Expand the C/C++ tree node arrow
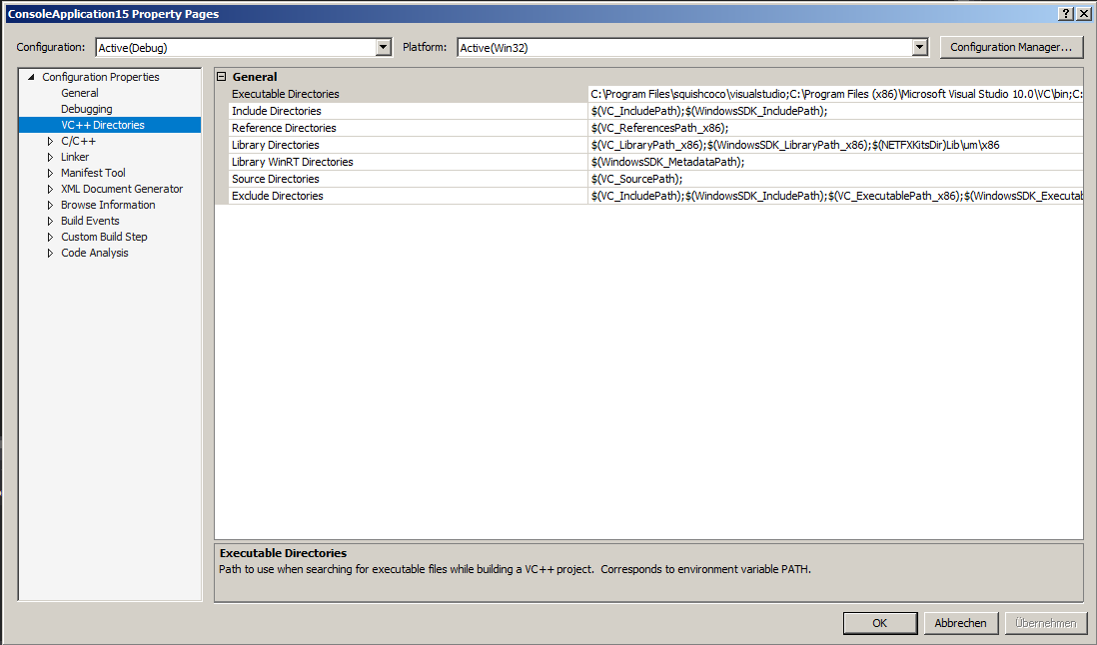Screen dimensions: 1097x645 (x=50, y=141)
